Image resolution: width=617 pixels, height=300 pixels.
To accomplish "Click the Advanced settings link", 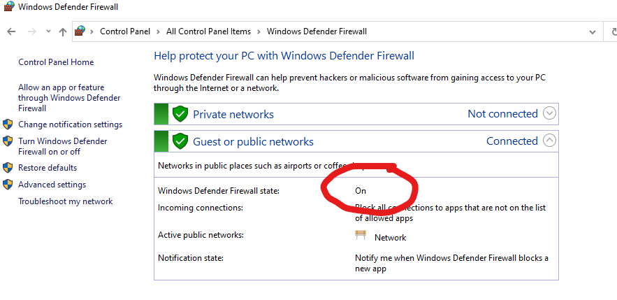I will (52, 185).
